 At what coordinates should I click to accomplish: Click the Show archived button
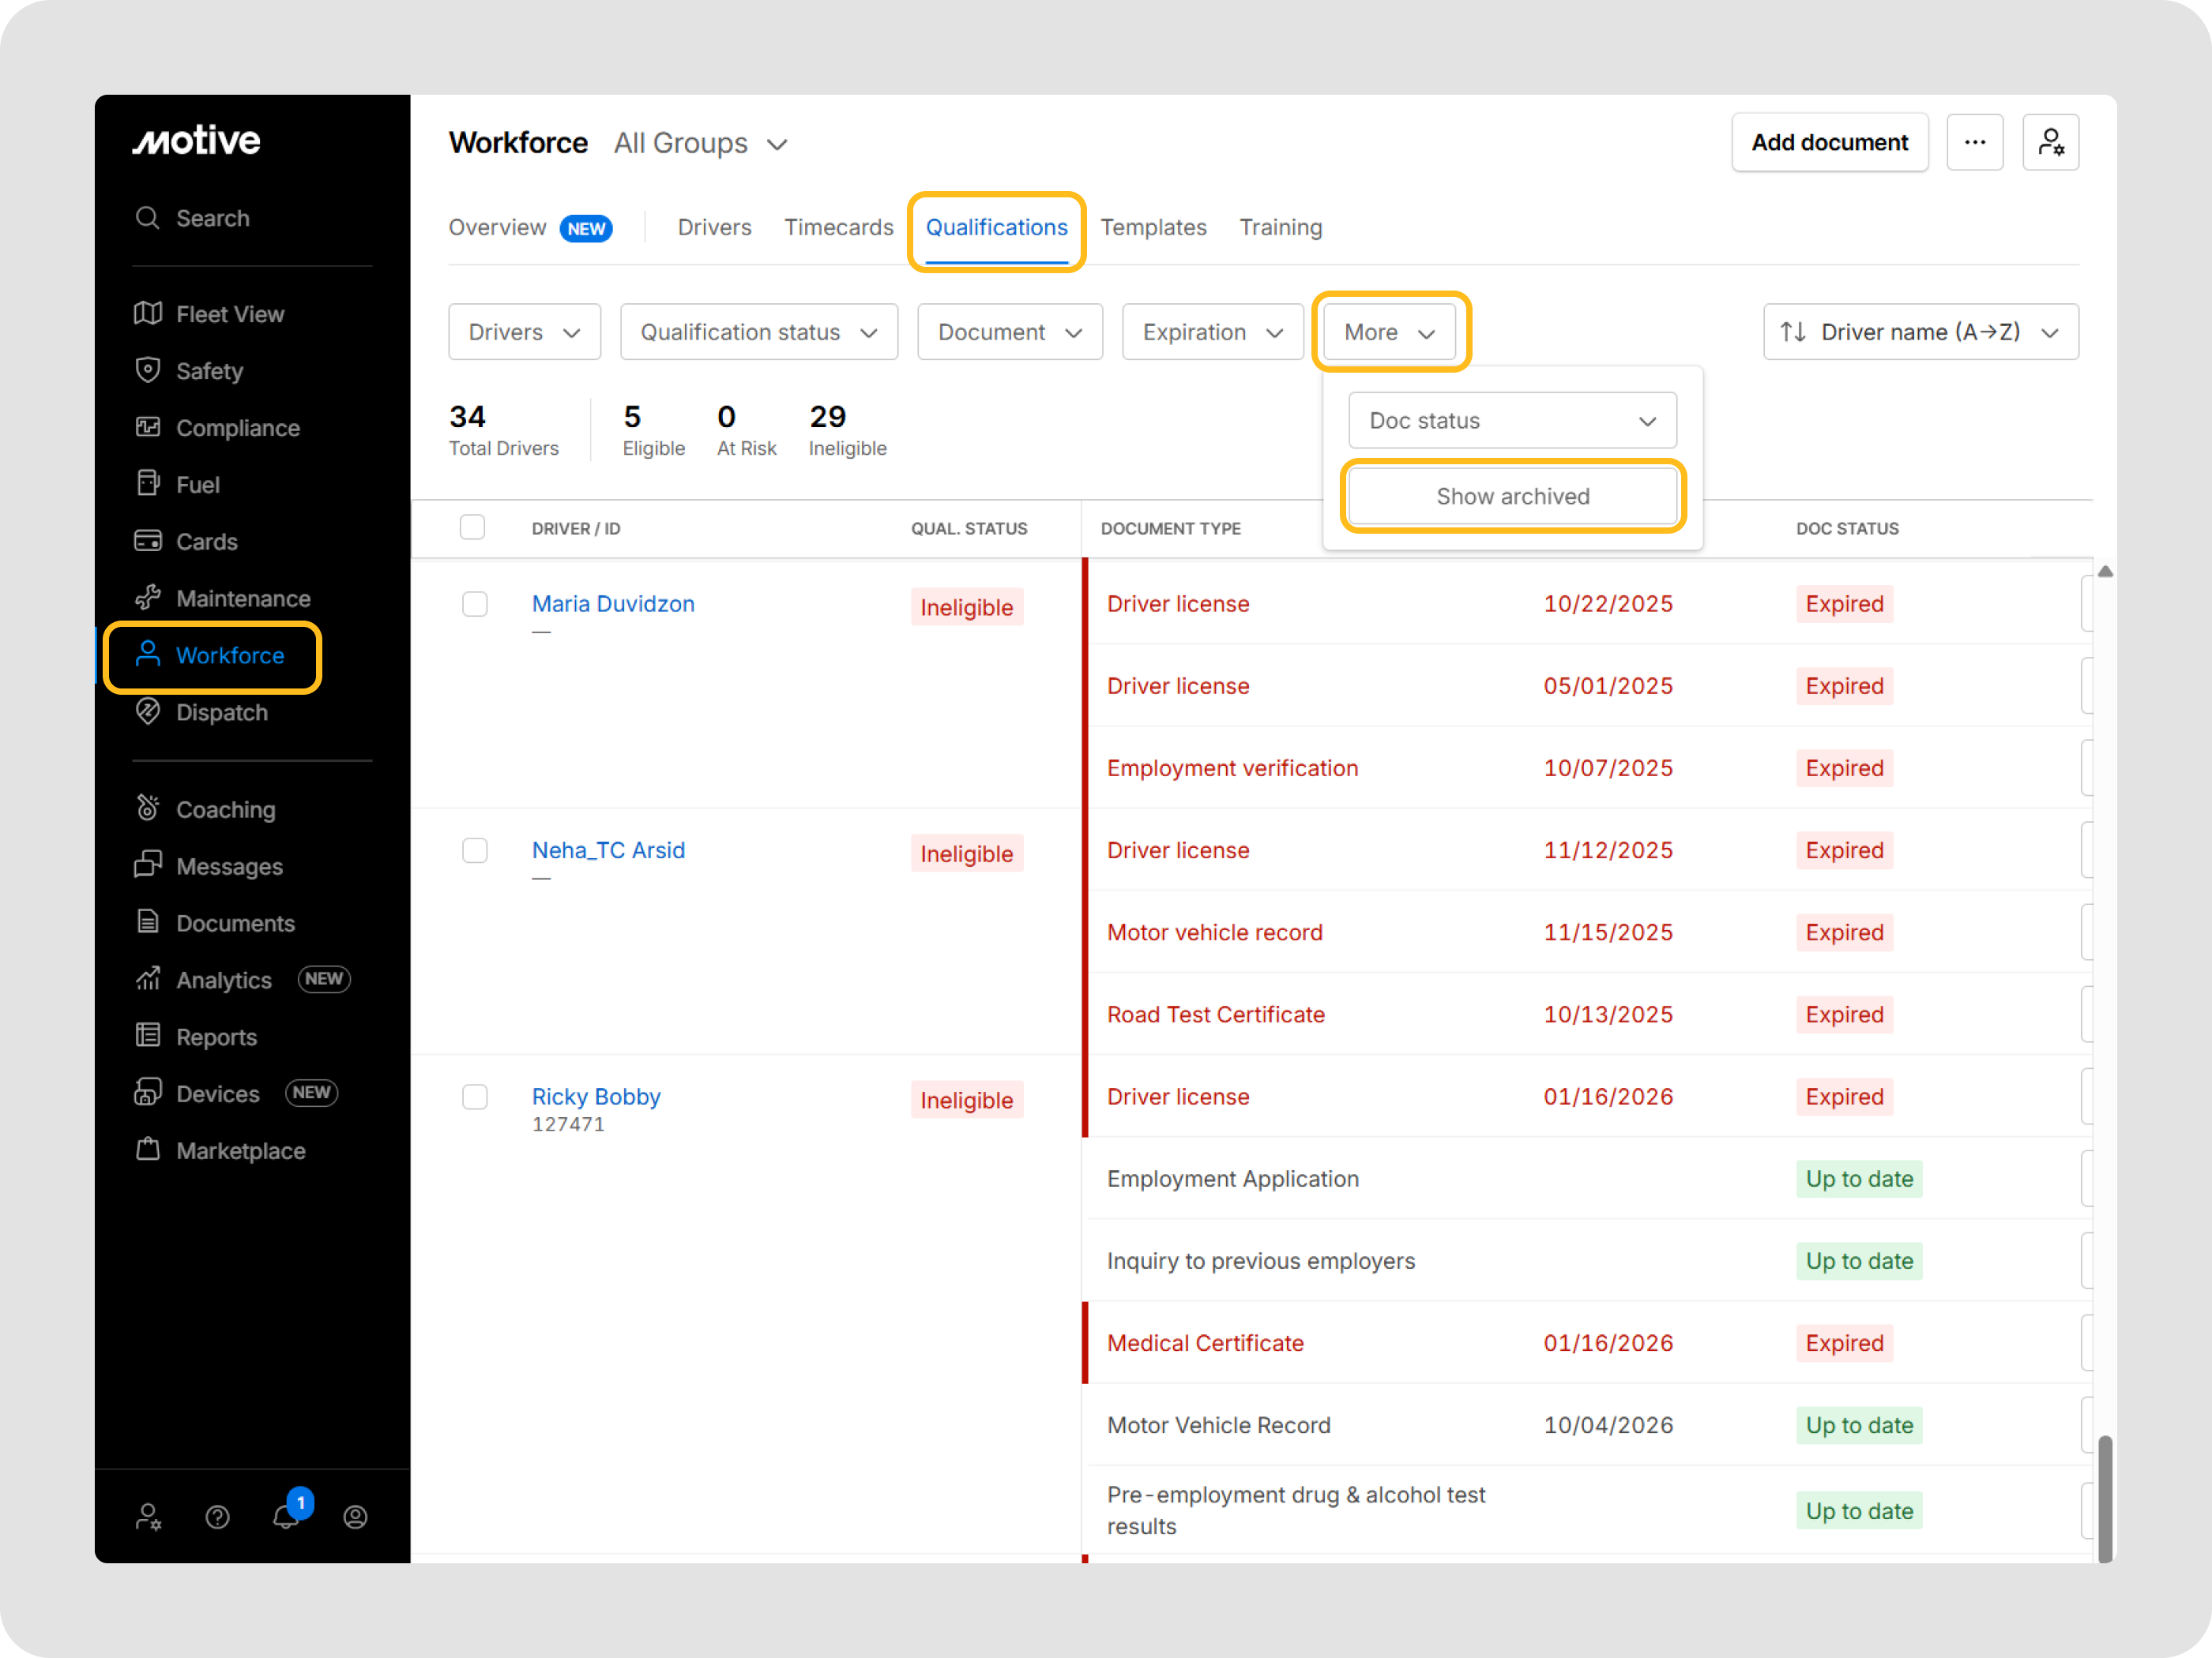click(1512, 497)
